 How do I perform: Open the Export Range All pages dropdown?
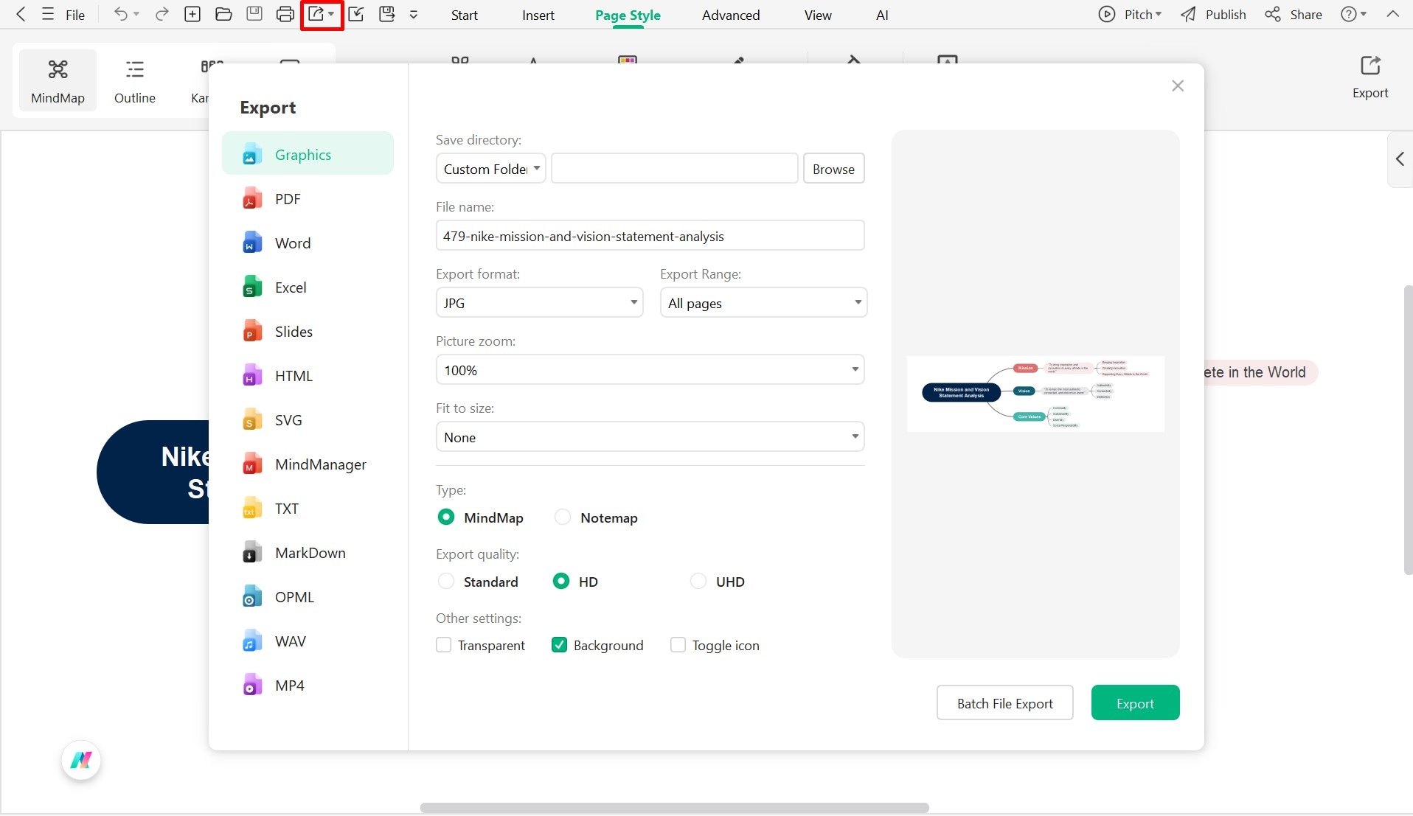(764, 303)
